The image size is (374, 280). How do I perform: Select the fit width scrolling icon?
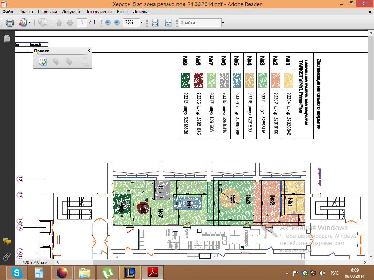coord(155,23)
